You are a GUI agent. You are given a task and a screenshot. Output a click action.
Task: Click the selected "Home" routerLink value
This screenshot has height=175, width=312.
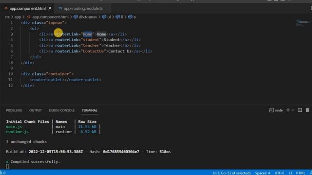88,34
